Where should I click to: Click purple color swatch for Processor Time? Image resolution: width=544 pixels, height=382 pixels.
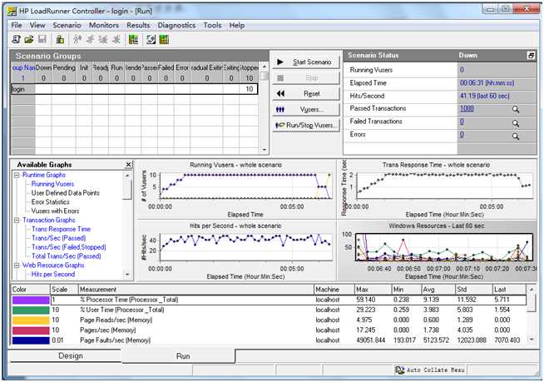pos(30,300)
